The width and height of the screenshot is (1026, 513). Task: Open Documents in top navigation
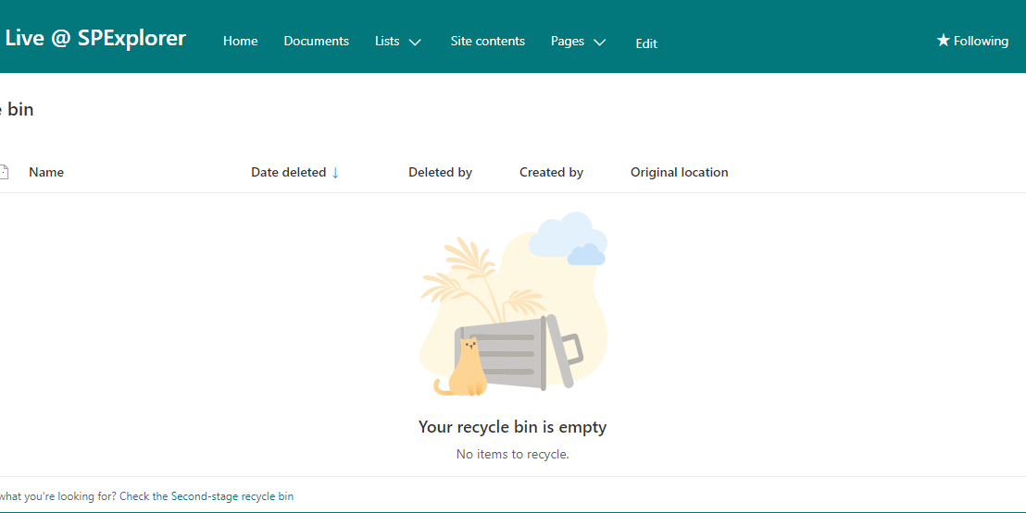(316, 41)
